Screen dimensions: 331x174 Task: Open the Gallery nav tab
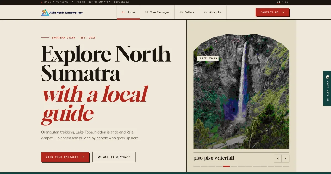[187, 12]
